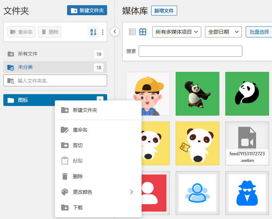Select the 未分类 folder row
Screen dimensions: 272x219
[55, 67]
